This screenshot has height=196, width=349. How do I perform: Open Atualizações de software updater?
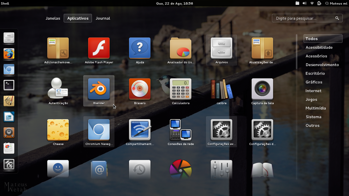(262, 51)
